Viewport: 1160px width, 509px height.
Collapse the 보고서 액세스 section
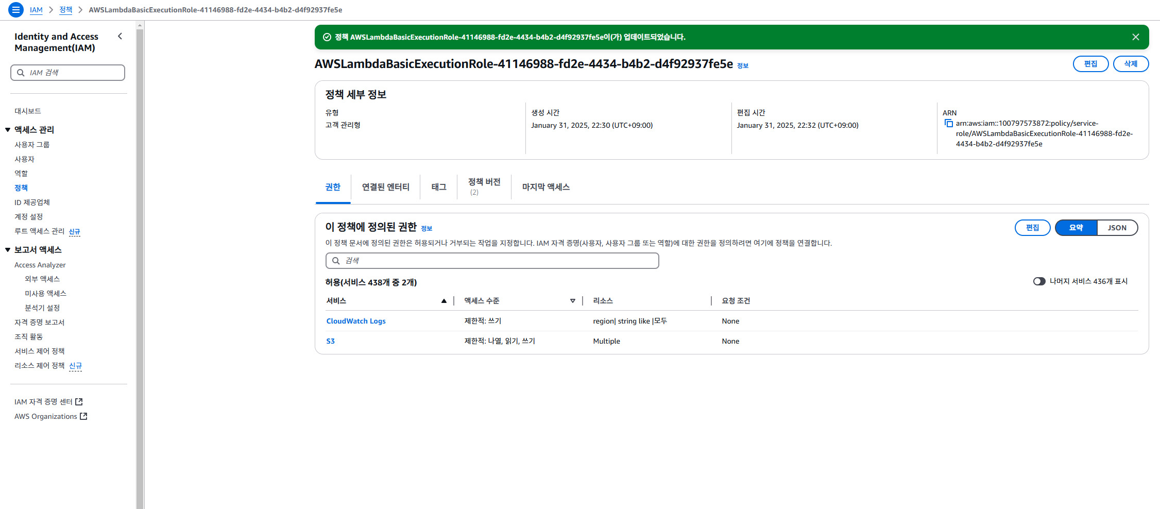pos(8,250)
